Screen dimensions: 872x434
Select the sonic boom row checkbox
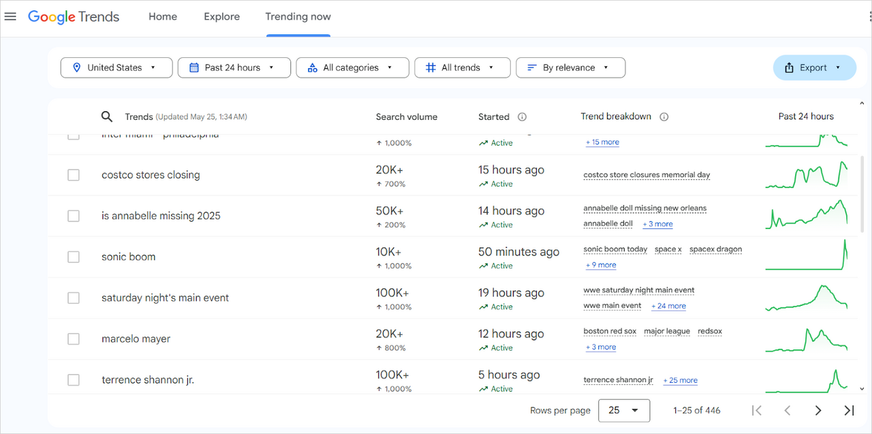(x=74, y=257)
